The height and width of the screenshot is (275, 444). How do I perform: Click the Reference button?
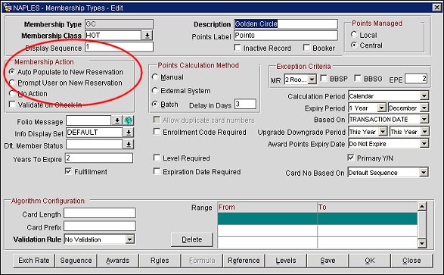[x=244, y=261]
